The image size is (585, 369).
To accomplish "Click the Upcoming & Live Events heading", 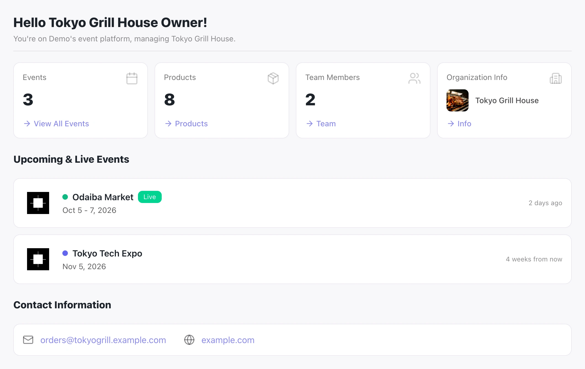I will (x=71, y=159).
